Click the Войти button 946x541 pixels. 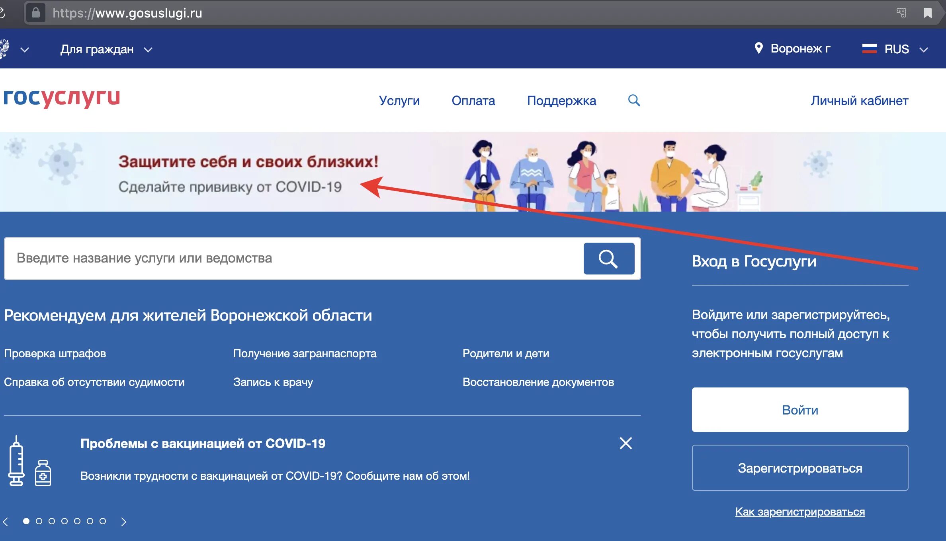[799, 410]
